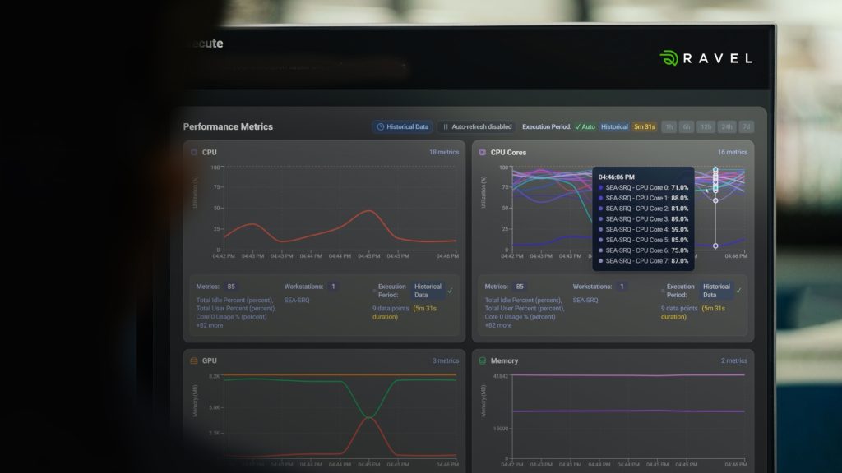
Task: Click the CPU panel chip icon
Action: tap(194, 152)
